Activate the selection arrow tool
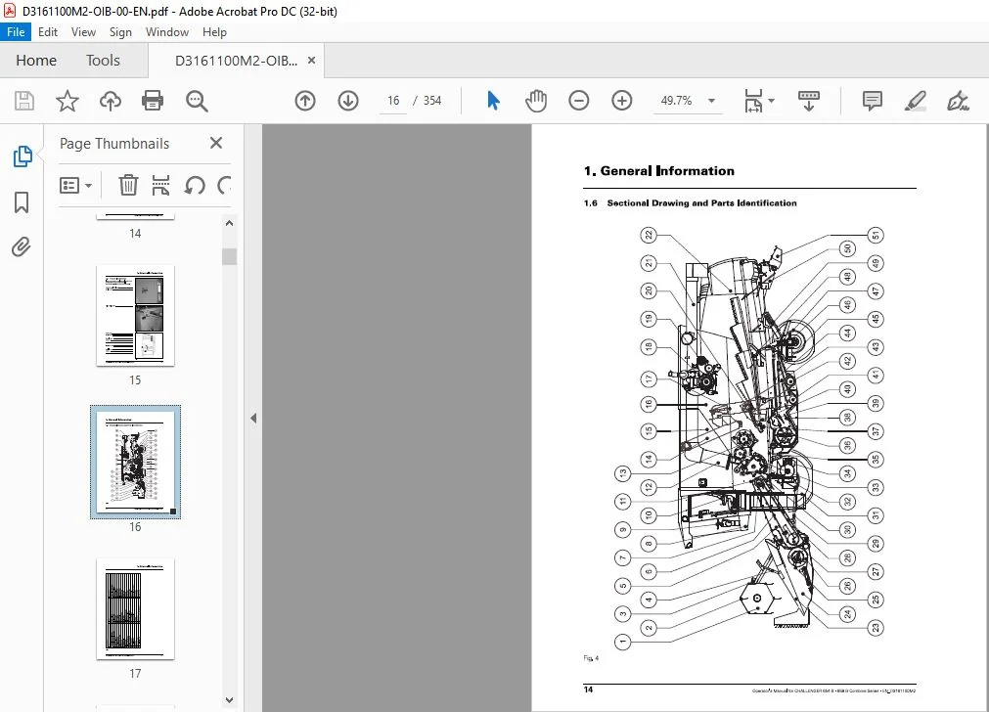 coord(493,101)
